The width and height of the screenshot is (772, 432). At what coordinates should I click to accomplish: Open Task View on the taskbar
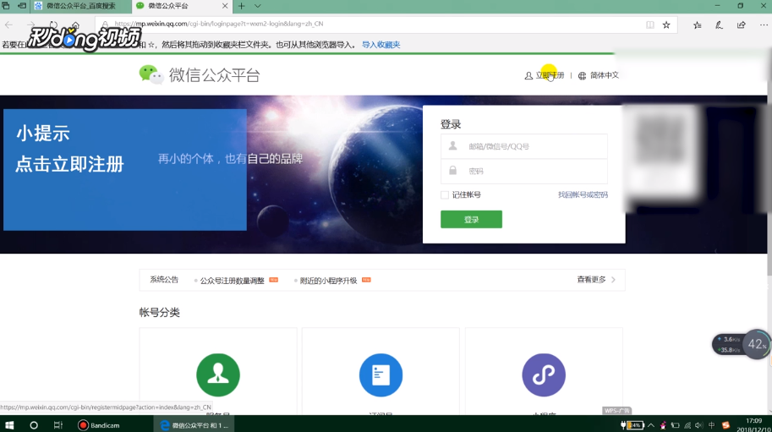click(58, 425)
